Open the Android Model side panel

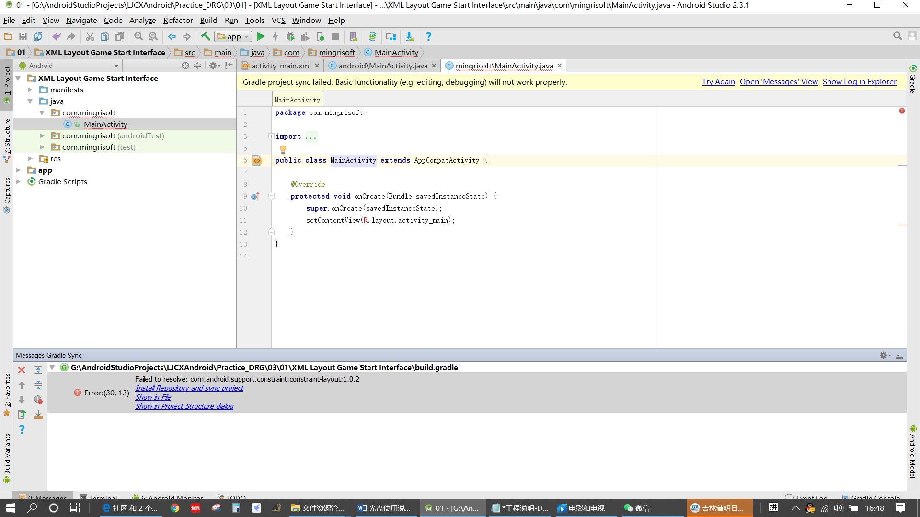[913, 451]
